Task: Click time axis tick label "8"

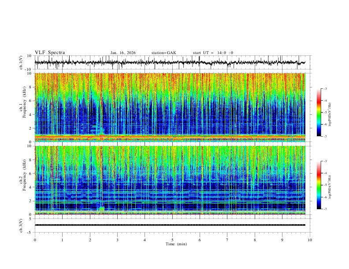Action: pos(255,240)
